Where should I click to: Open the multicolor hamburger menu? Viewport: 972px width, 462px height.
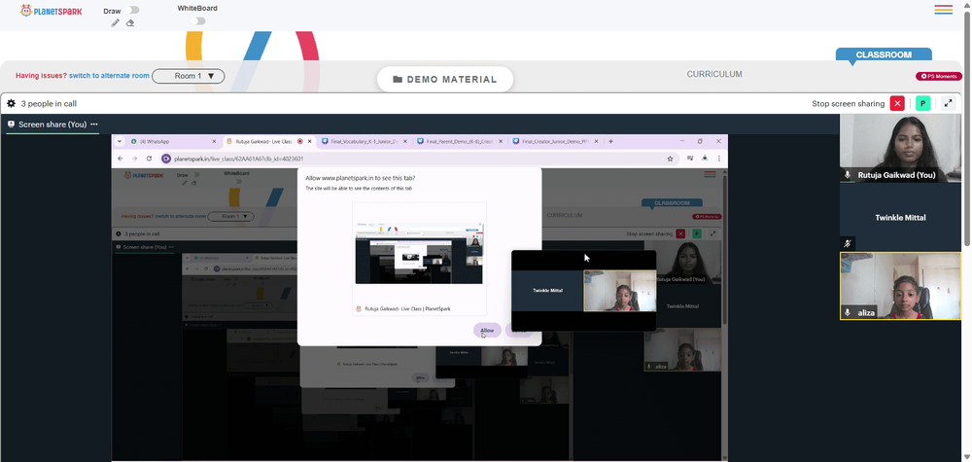pos(944,10)
